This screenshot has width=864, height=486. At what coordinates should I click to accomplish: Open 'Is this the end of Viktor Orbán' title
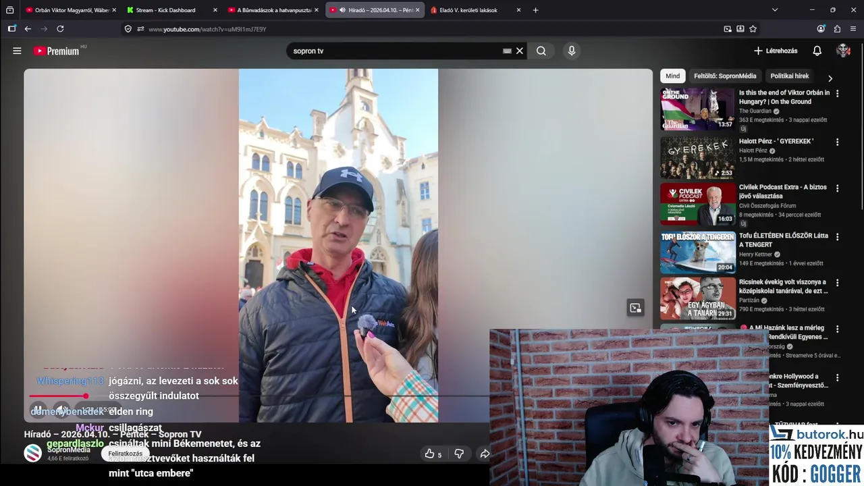(784, 97)
